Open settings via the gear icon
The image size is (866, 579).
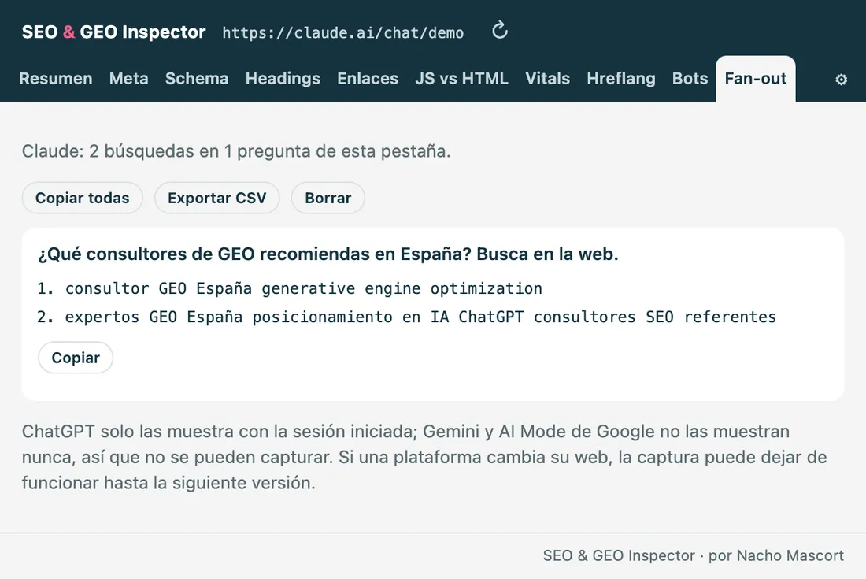841,80
